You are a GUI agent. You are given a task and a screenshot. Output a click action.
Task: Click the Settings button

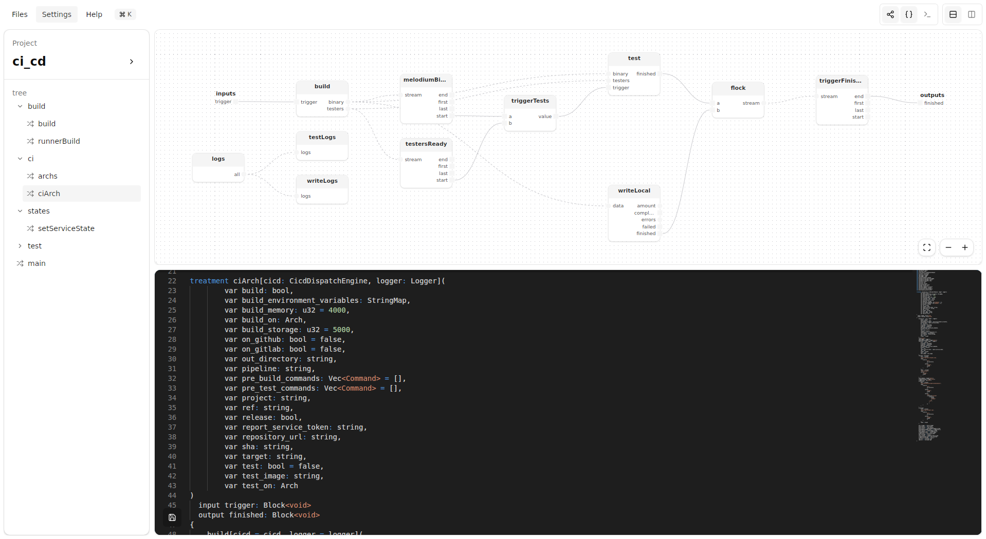point(57,14)
